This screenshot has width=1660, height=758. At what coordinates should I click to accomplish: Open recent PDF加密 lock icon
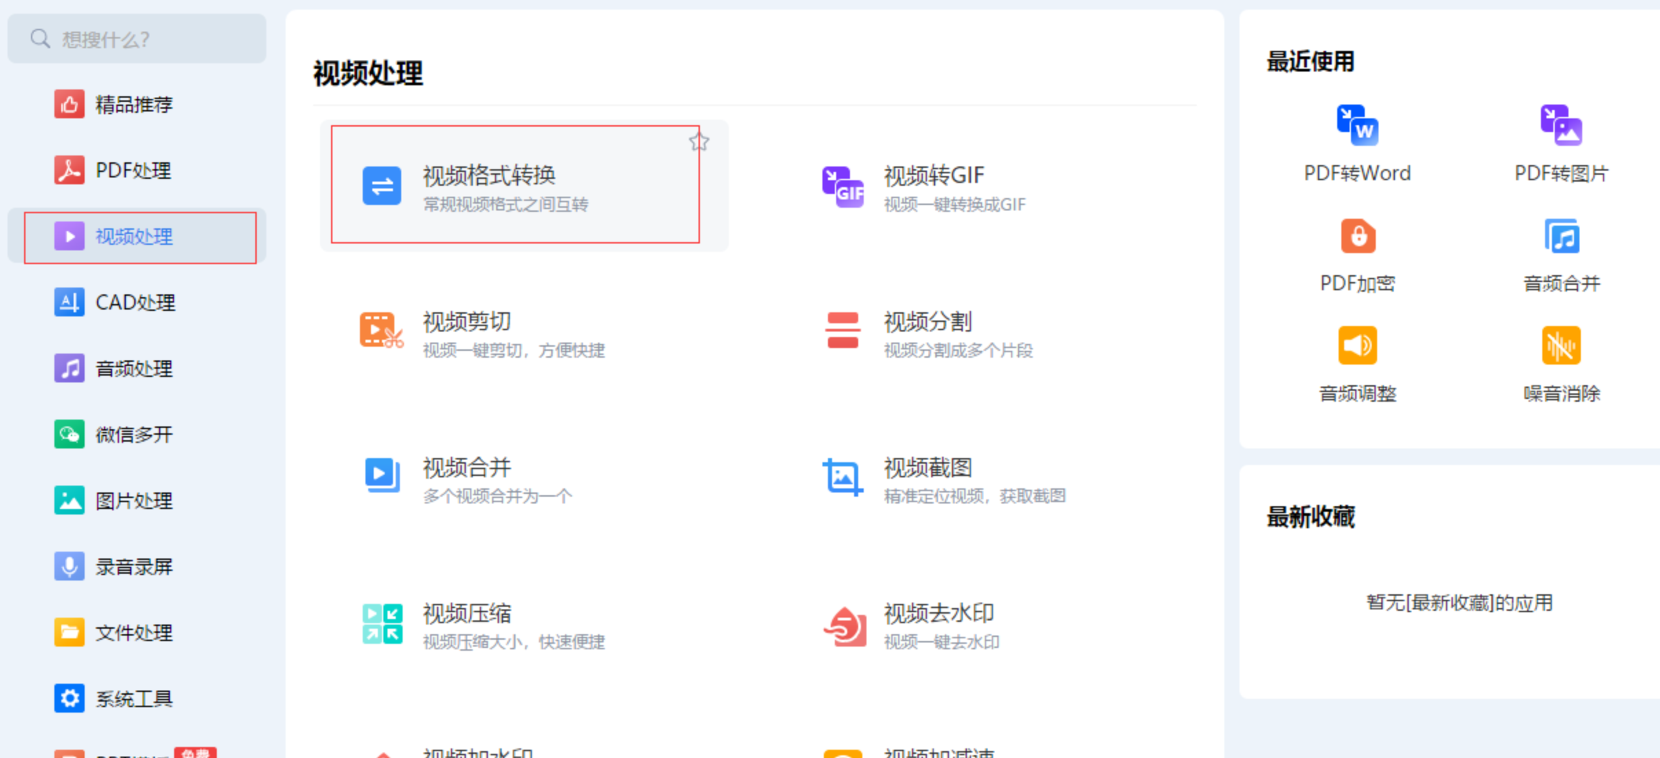click(x=1357, y=237)
